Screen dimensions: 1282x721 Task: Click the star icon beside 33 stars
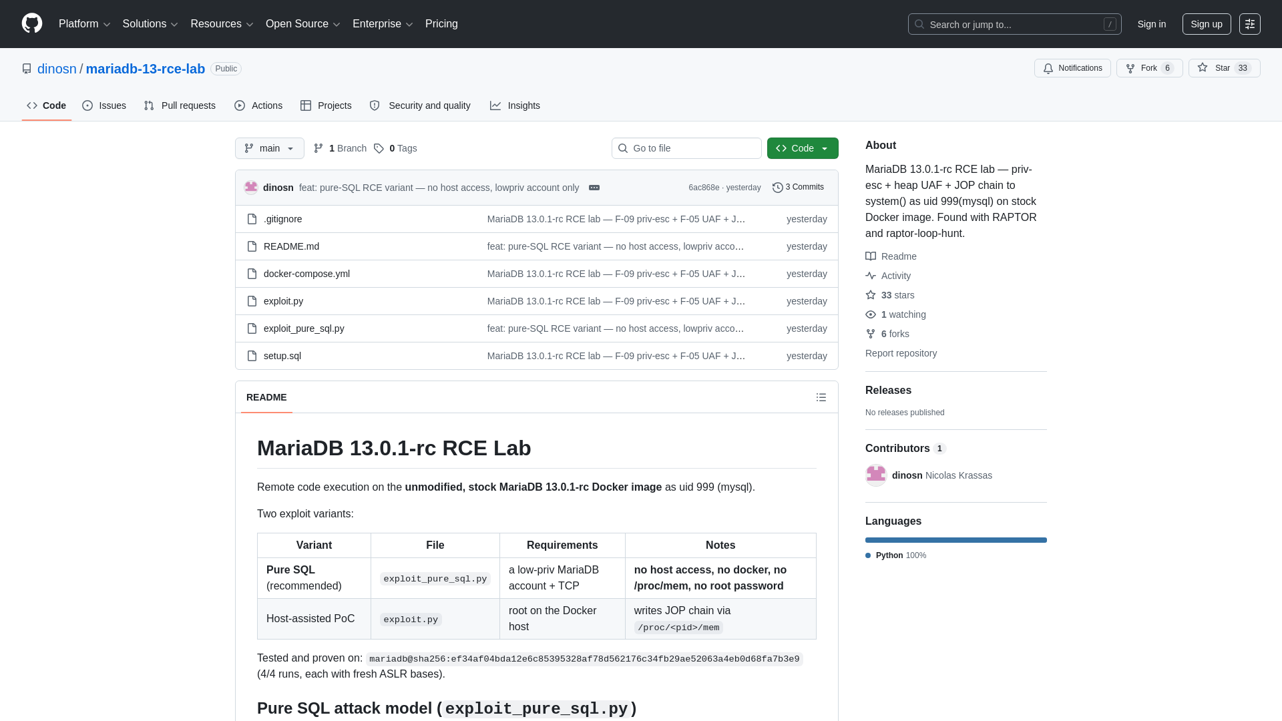click(x=871, y=295)
